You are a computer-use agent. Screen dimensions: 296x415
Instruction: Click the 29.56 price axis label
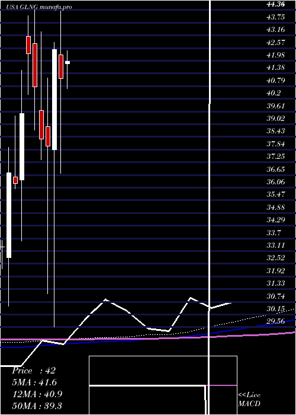(x=276, y=321)
